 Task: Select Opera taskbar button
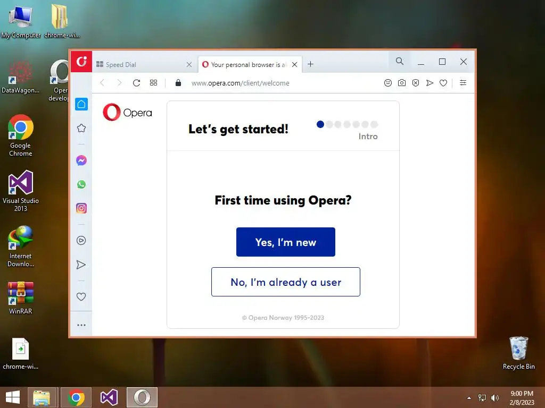pos(142,397)
